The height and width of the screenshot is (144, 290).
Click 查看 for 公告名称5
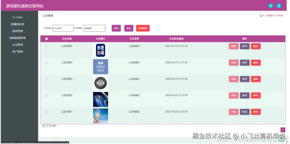pyautogui.click(x=234, y=46)
